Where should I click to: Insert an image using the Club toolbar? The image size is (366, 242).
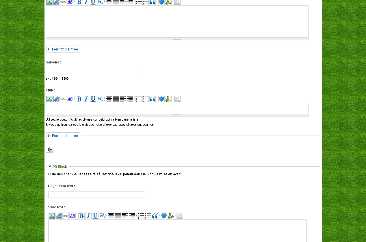pyautogui.click(x=49, y=99)
